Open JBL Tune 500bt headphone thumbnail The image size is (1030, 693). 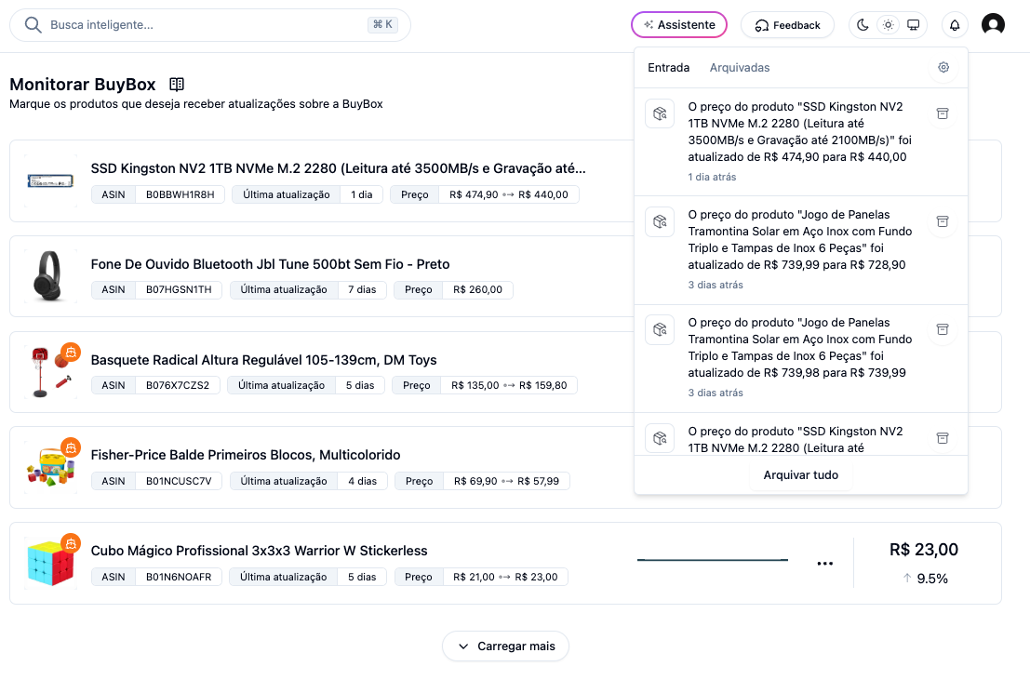pos(50,276)
